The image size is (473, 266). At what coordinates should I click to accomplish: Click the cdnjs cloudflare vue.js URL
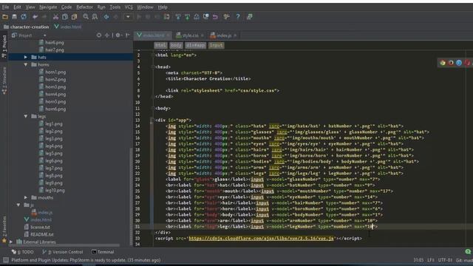(261, 238)
